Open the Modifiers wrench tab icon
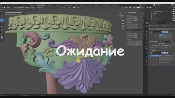This screenshot has height=98, width=175. click(x=147, y=49)
